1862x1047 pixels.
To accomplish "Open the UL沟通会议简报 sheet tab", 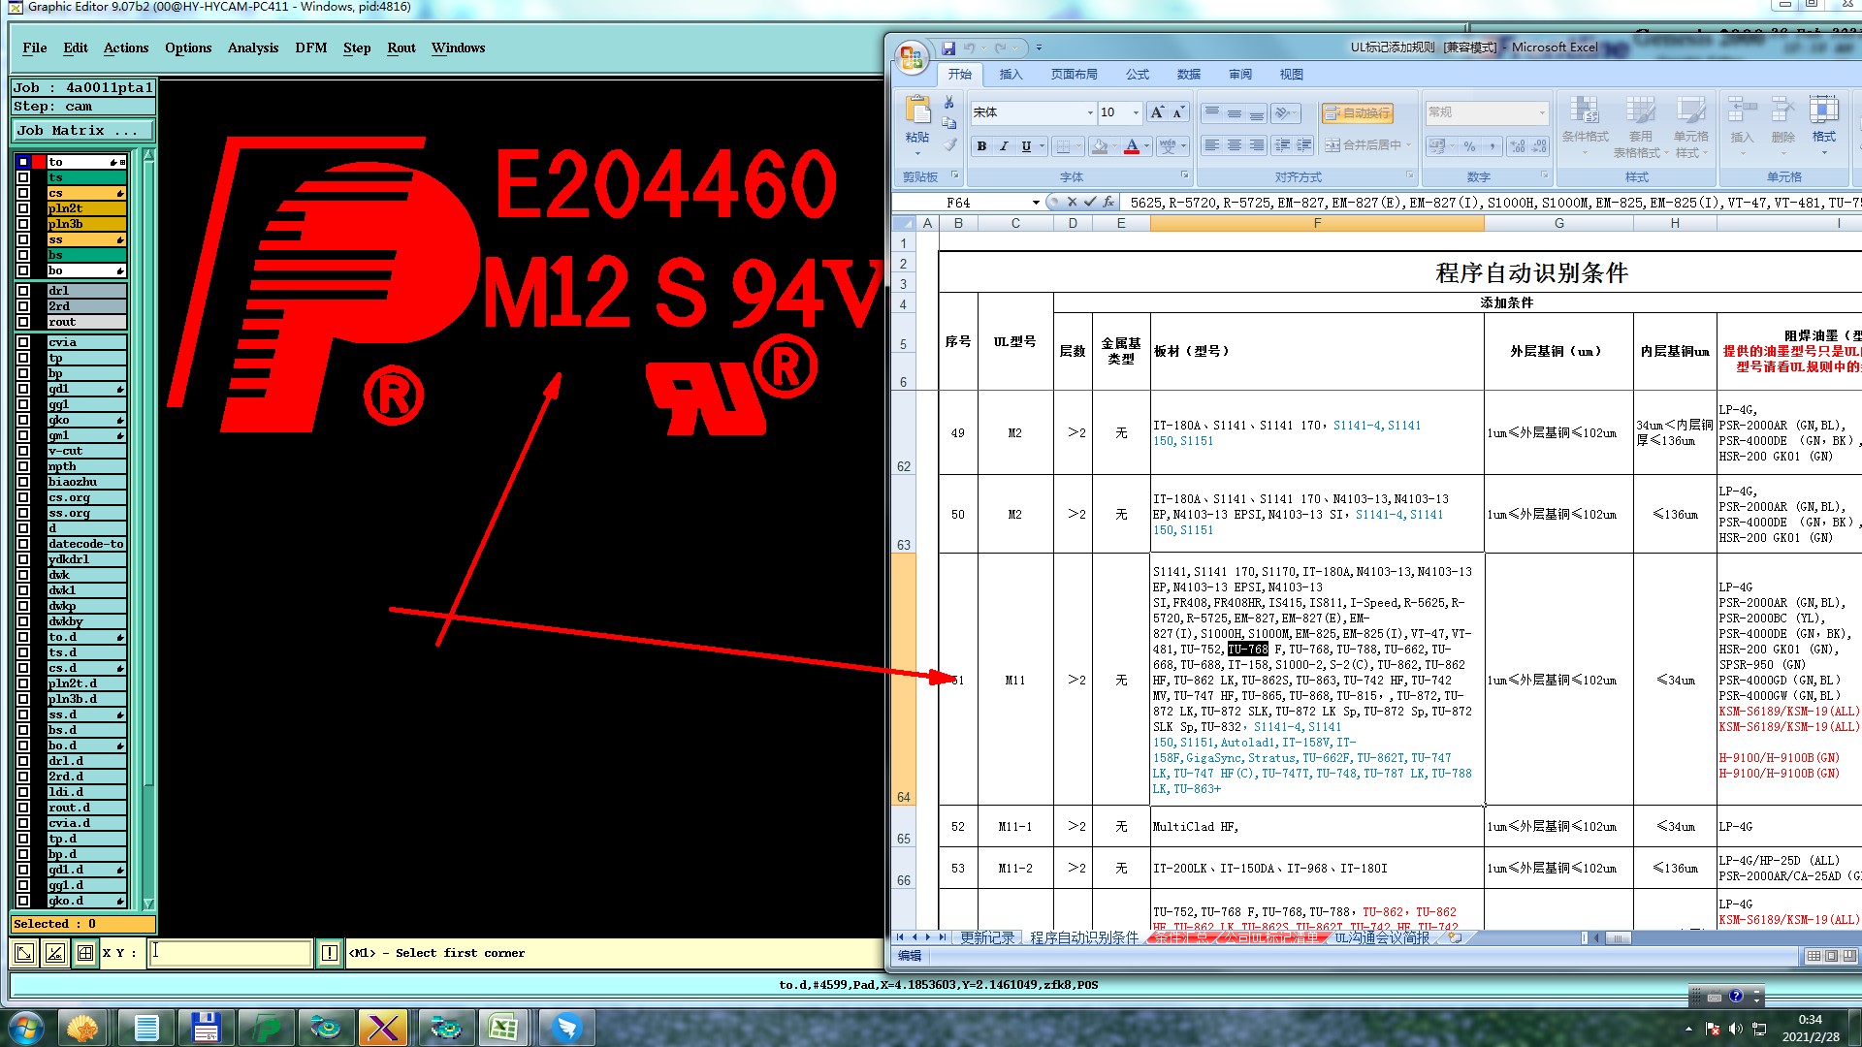I will (1382, 937).
